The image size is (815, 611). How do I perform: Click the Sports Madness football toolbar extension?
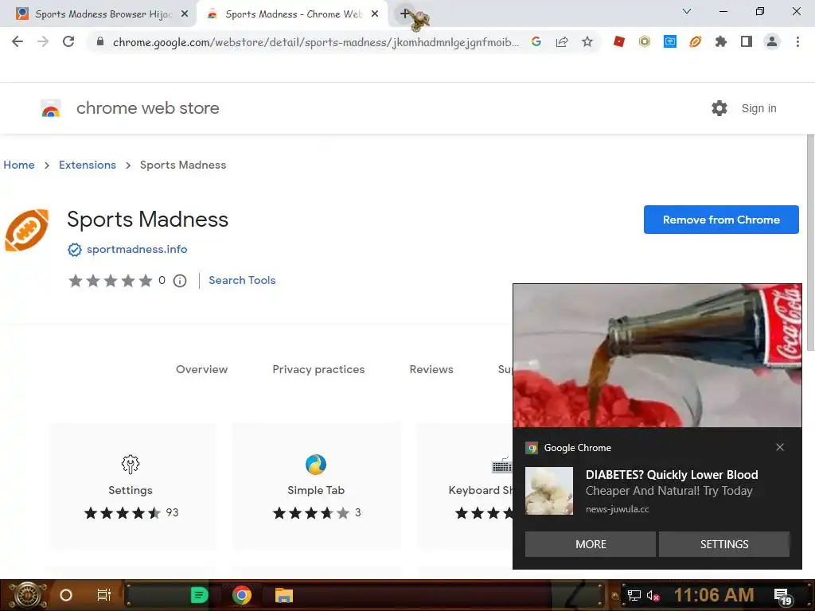click(696, 41)
